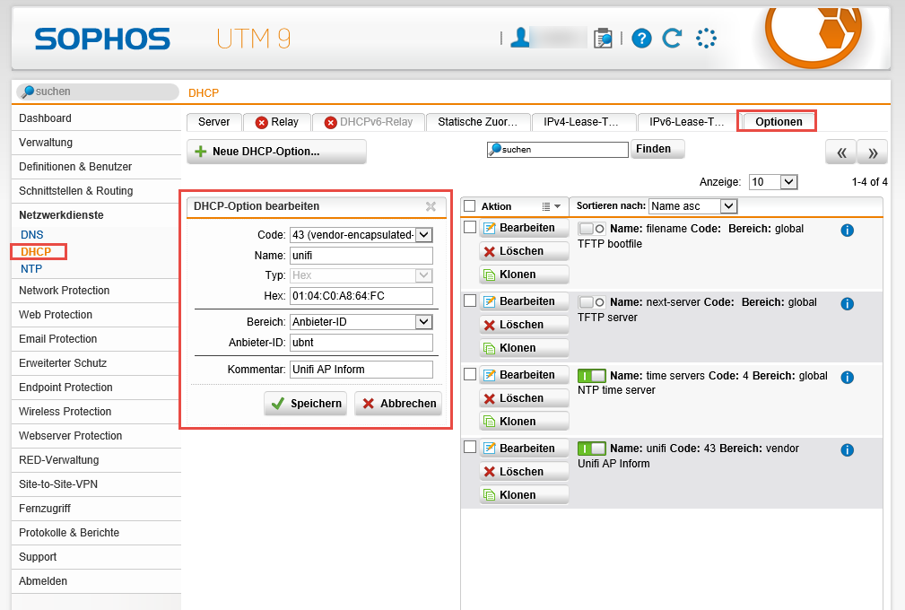The height and width of the screenshot is (610, 905).
Task: Enable the filename DHCP option toggle
Action: (592, 228)
